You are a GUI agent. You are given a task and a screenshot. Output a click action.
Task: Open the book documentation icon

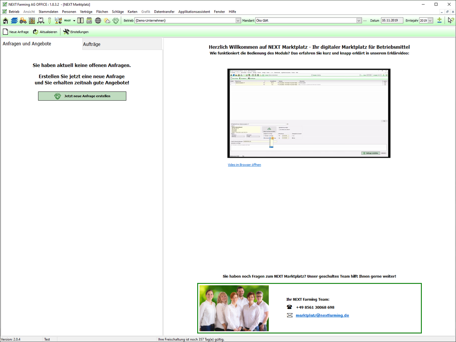pyautogui.click(x=81, y=21)
